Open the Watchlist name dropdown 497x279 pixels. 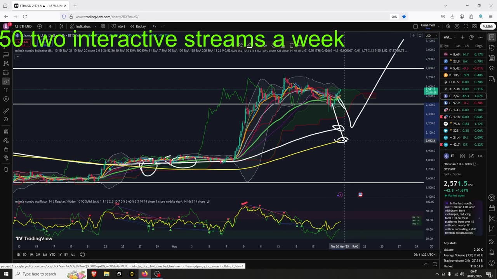[450, 37]
